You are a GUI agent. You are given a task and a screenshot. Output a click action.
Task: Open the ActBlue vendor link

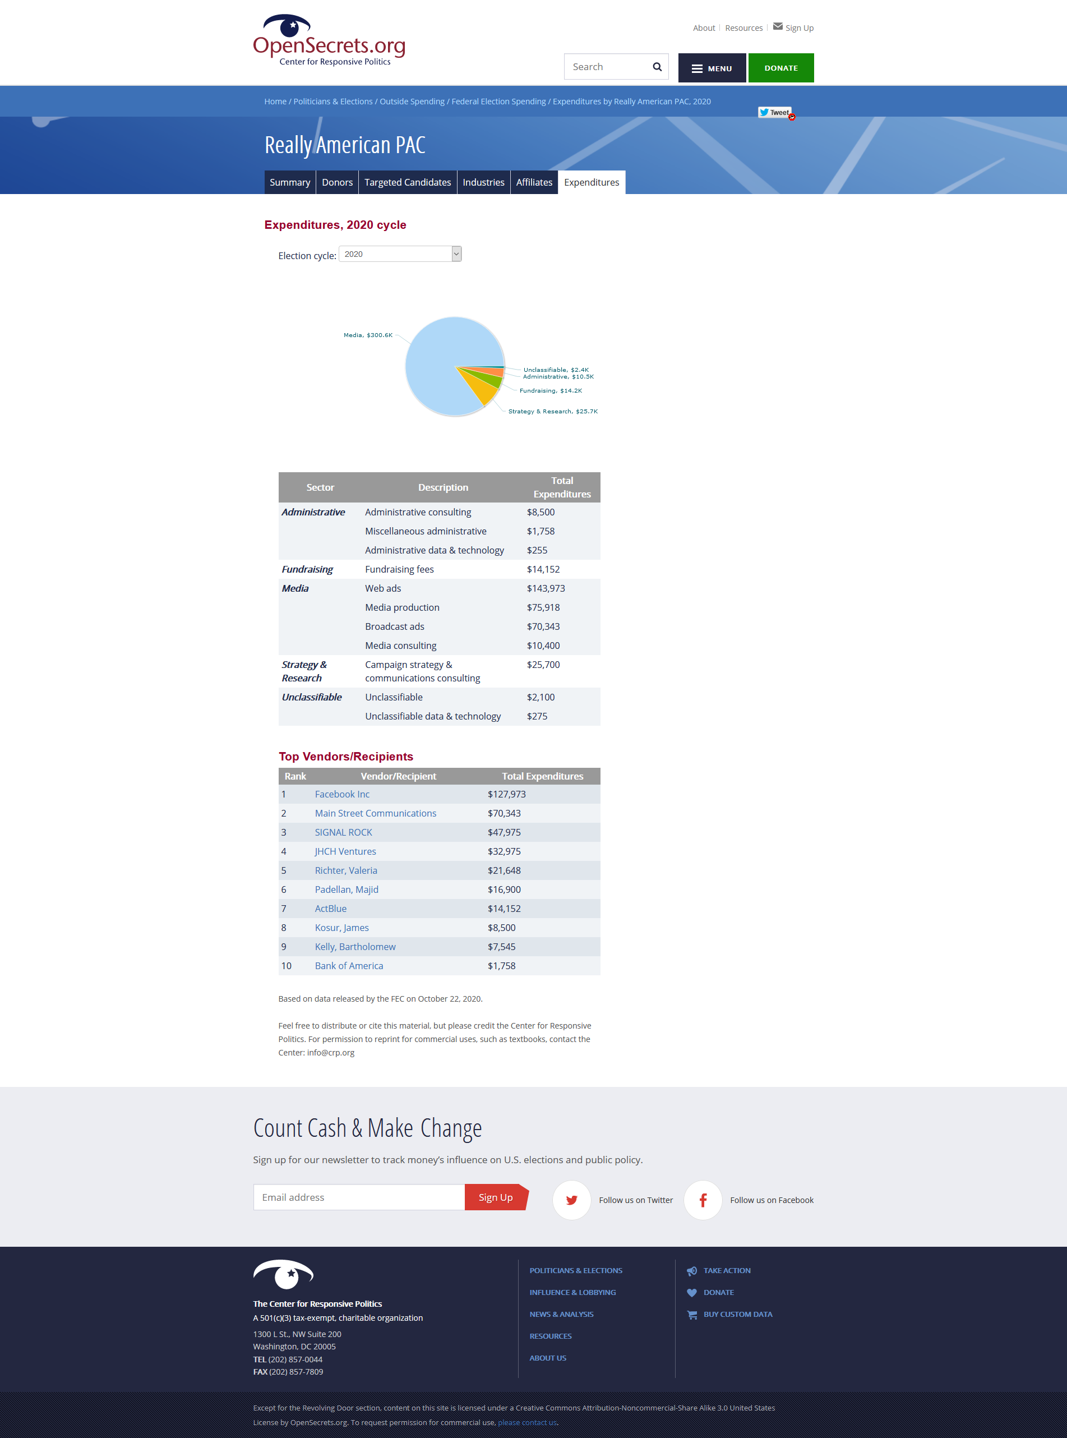(331, 908)
